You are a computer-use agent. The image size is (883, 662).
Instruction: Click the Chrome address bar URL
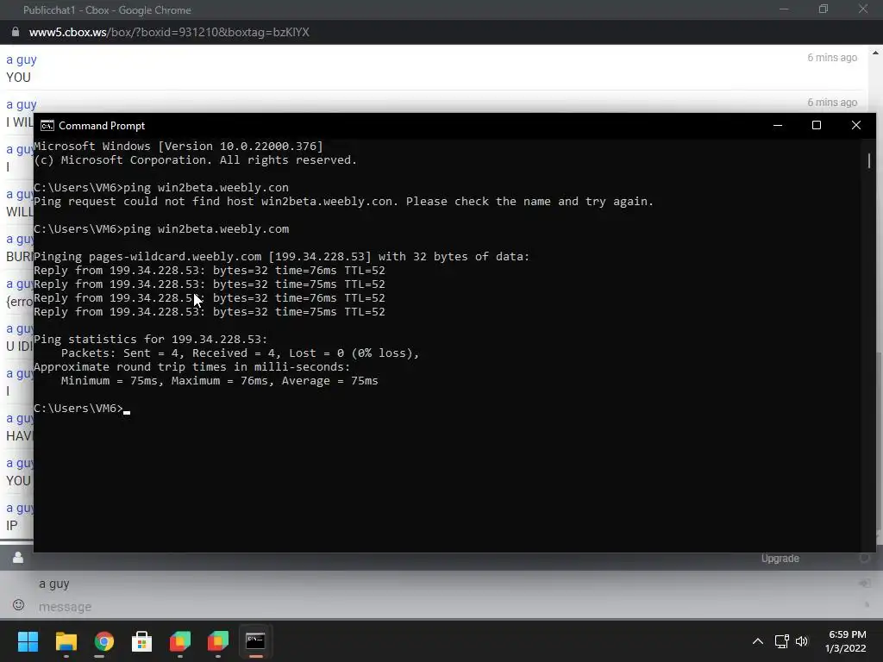click(x=169, y=32)
